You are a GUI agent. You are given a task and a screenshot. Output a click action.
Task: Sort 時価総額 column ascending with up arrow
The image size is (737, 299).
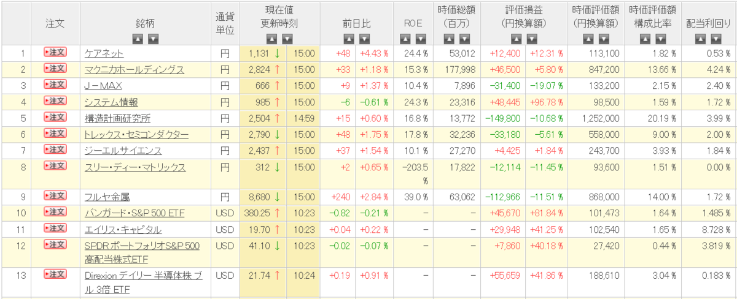point(449,39)
